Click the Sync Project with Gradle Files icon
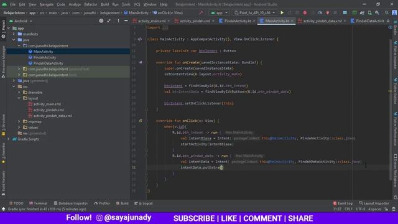 pos(362,12)
